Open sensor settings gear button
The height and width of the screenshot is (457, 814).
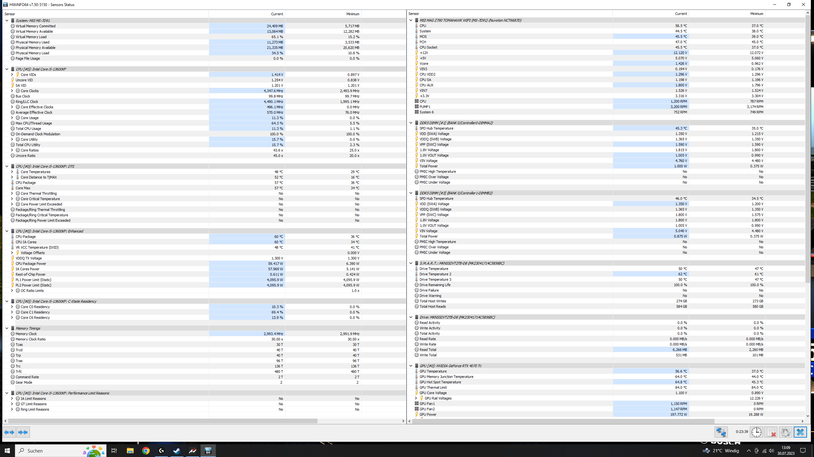tap(785, 432)
